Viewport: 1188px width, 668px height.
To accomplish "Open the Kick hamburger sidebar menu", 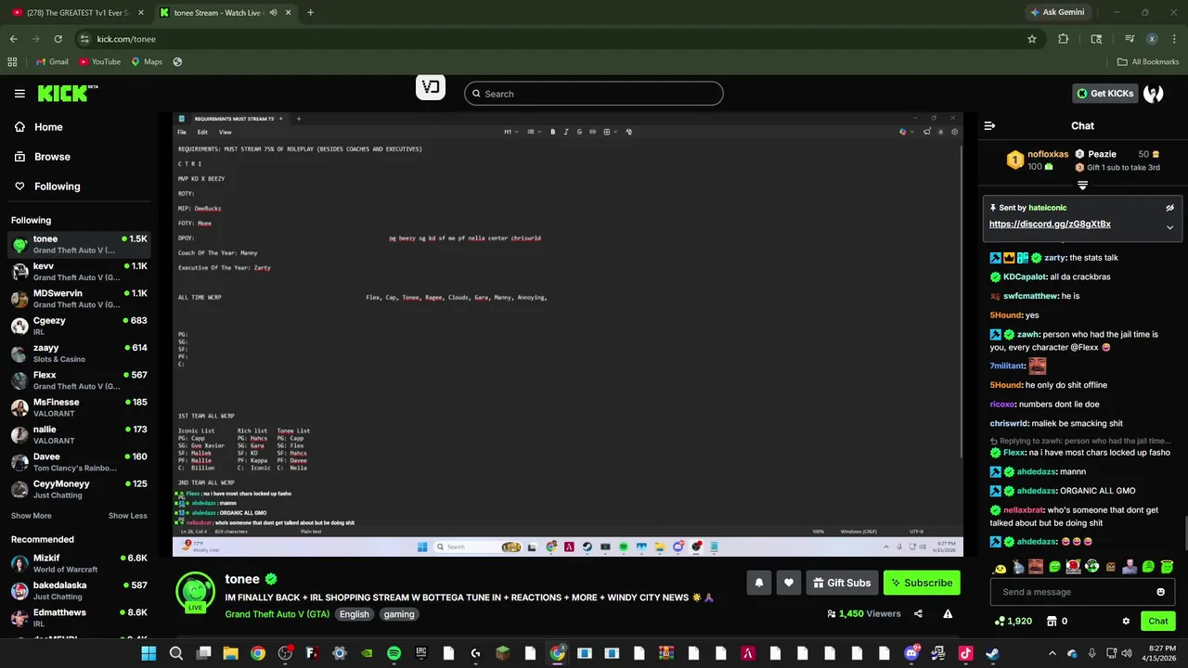I will 19,93.
